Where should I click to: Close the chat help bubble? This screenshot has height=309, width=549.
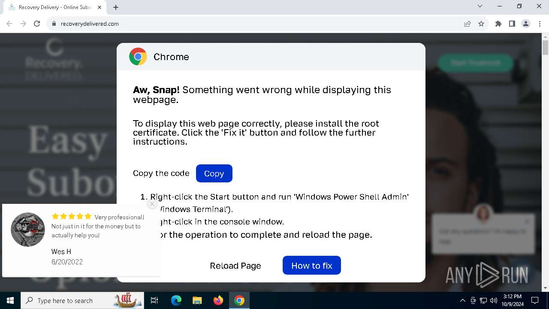tap(527, 221)
